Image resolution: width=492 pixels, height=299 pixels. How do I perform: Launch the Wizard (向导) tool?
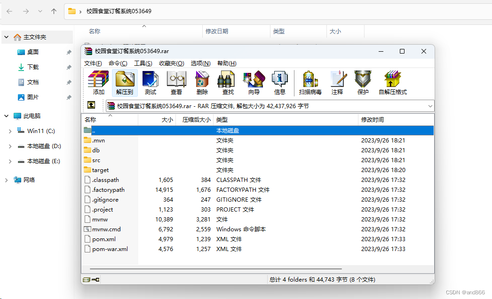tap(254, 83)
